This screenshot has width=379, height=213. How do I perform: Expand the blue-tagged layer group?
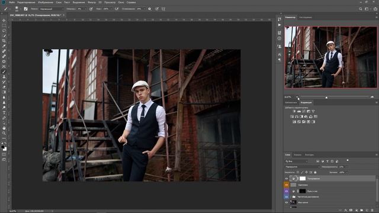tap(291, 197)
